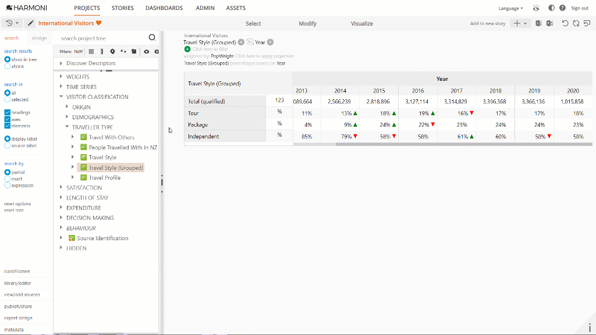Viewport: 596px width, 335px height.
Task: Open the history dropdown icon
Action: coord(12,23)
